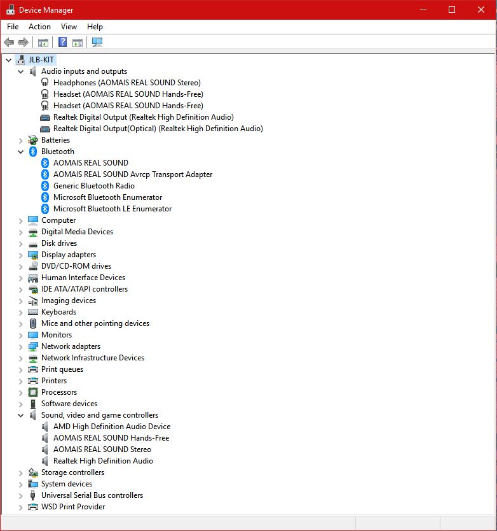Expand the Software devices category
The width and height of the screenshot is (497, 531).
click(x=20, y=404)
